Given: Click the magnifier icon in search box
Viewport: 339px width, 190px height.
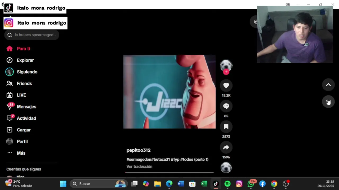Looking at the screenshot, I should [x=10, y=35].
